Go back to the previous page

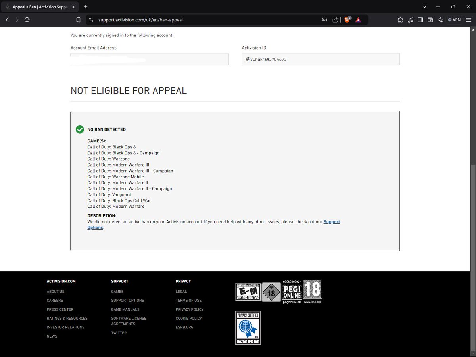[x=8, y=19]
